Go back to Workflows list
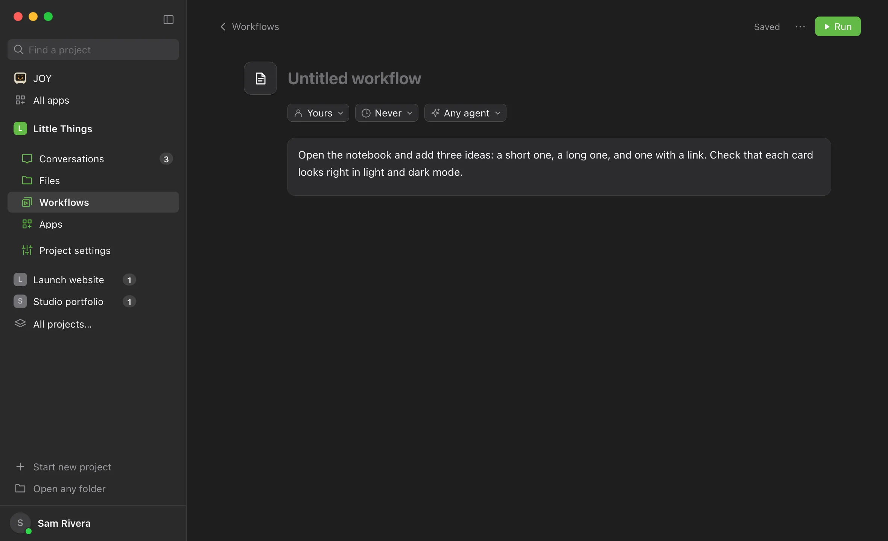 coord(250,27)
